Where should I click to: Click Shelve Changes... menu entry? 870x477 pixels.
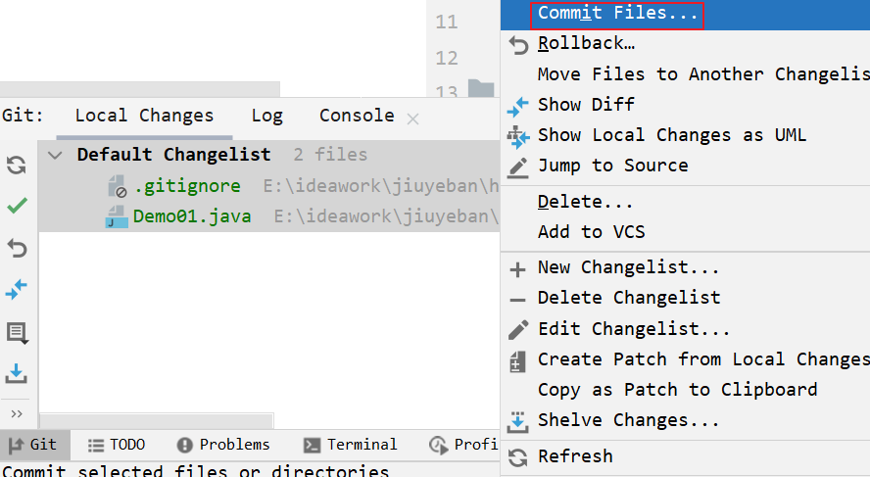pyautogui.click(x=628, y=420)
